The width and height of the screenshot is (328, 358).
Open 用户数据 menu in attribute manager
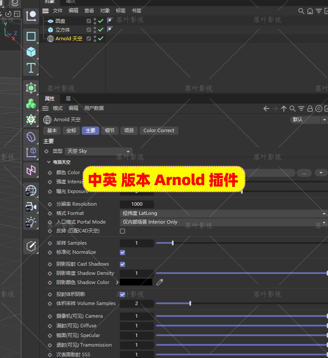tap(94, 108)
